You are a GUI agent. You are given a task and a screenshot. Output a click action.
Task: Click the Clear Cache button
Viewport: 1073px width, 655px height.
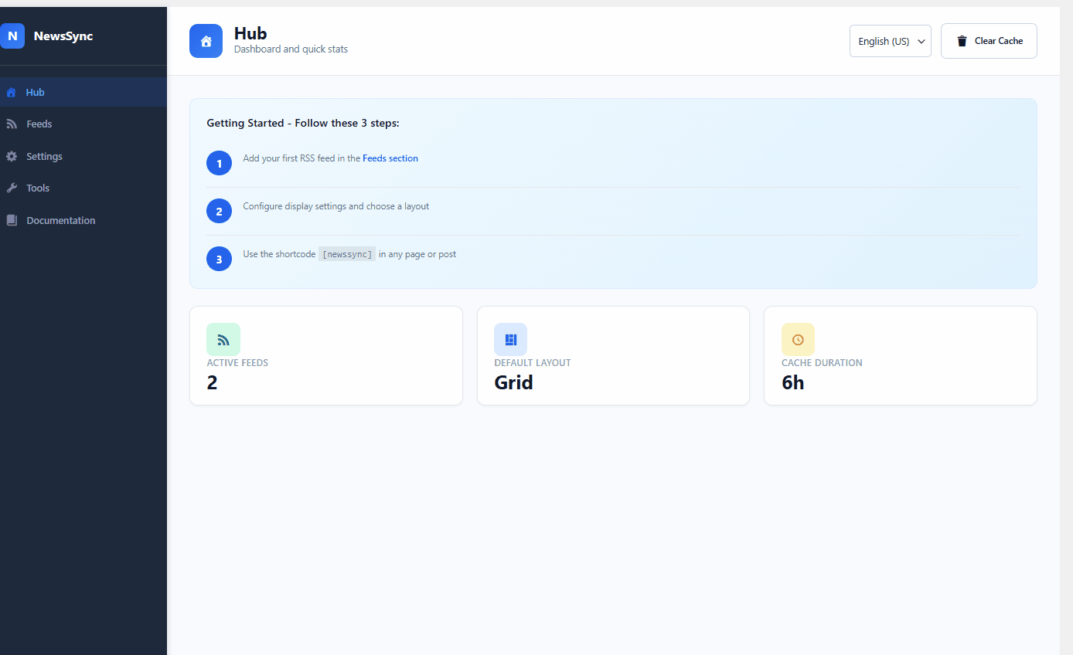(x=989, y=41)
